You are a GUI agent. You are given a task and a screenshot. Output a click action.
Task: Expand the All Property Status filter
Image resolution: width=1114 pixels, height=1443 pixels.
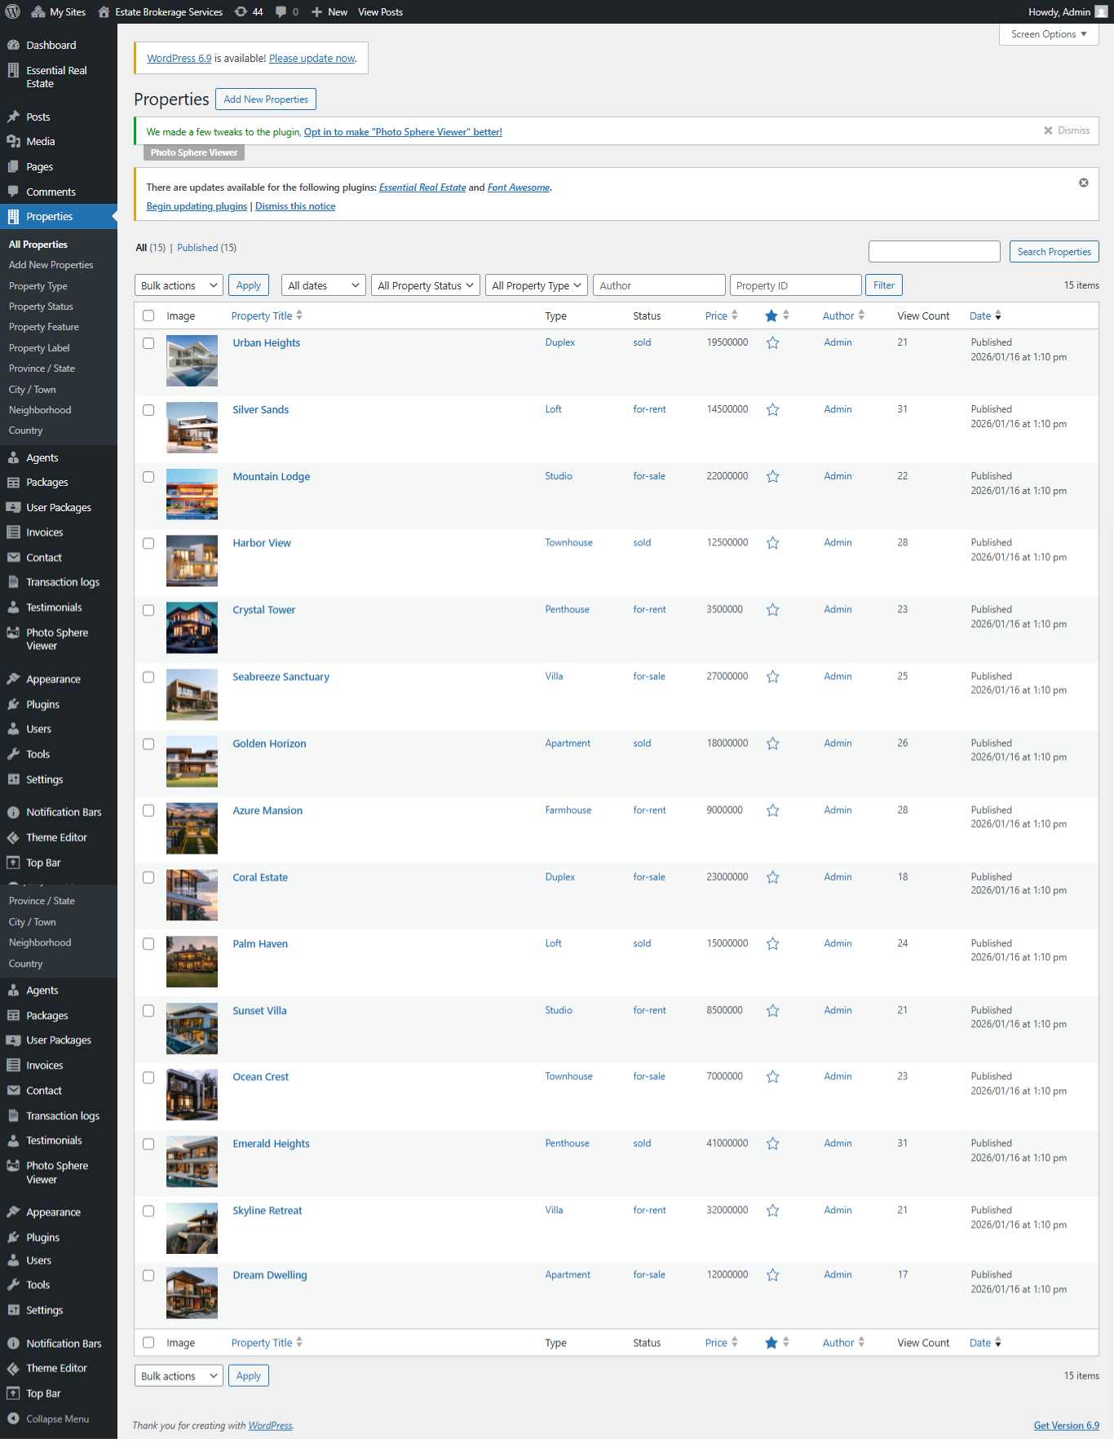pyautogui.click(x=425, y=285)
